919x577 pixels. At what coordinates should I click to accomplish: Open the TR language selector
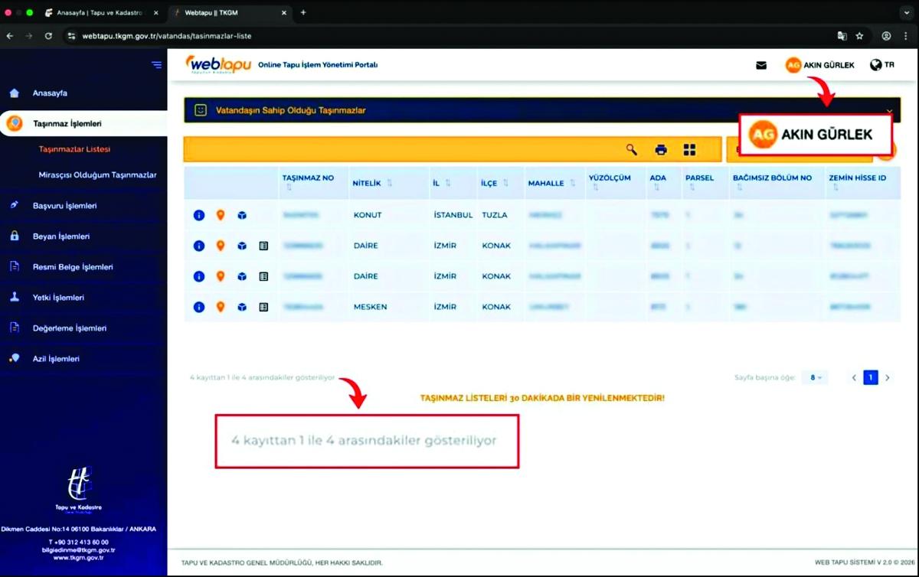coord(881,65)
